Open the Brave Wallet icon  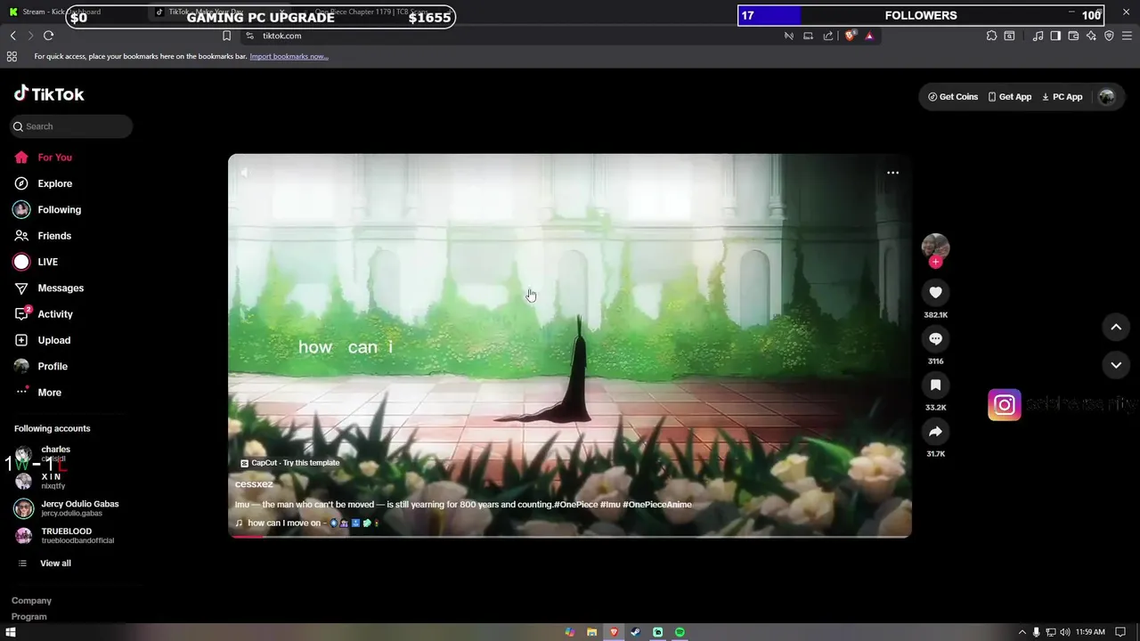point(1073,36)
